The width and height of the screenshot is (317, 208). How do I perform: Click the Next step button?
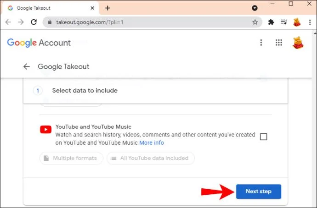pyautogui.click(x=259, y=192)
